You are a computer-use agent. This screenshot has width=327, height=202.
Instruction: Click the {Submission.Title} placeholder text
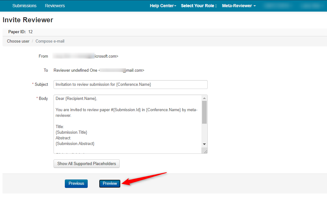pyautogui.click(x=71, y=132)
